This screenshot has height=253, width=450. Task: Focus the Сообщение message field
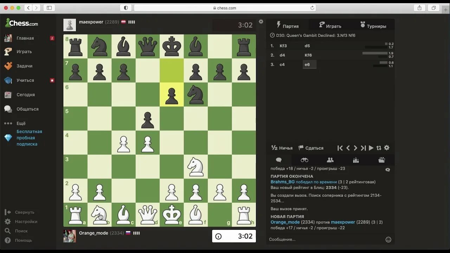click(325, 239)
